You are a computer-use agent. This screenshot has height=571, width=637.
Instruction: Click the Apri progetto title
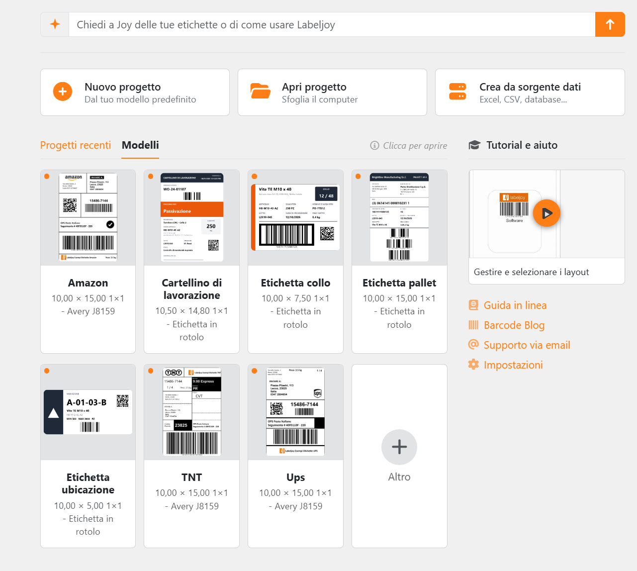tap(314, 87)
